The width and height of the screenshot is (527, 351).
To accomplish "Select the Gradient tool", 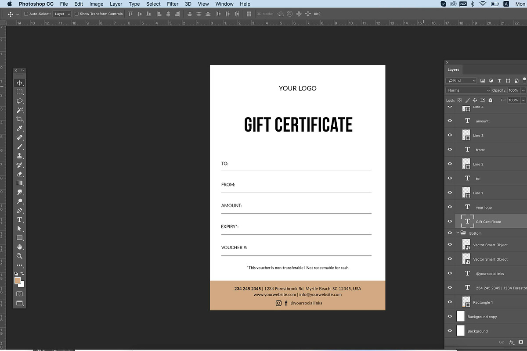I will [19, 183].
